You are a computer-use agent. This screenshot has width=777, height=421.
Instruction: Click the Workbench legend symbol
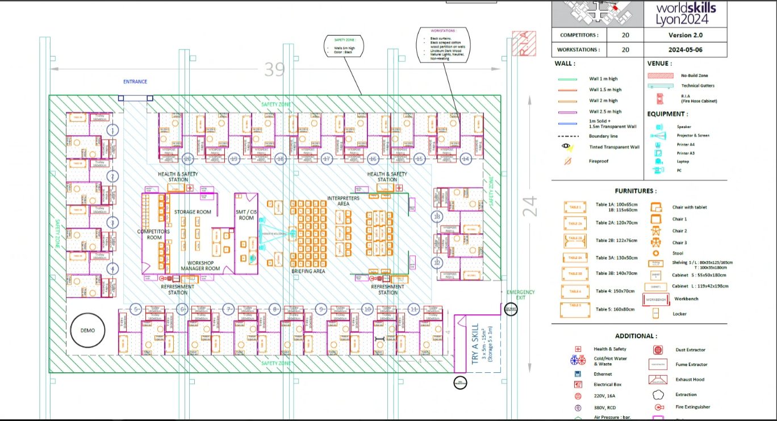655,299
